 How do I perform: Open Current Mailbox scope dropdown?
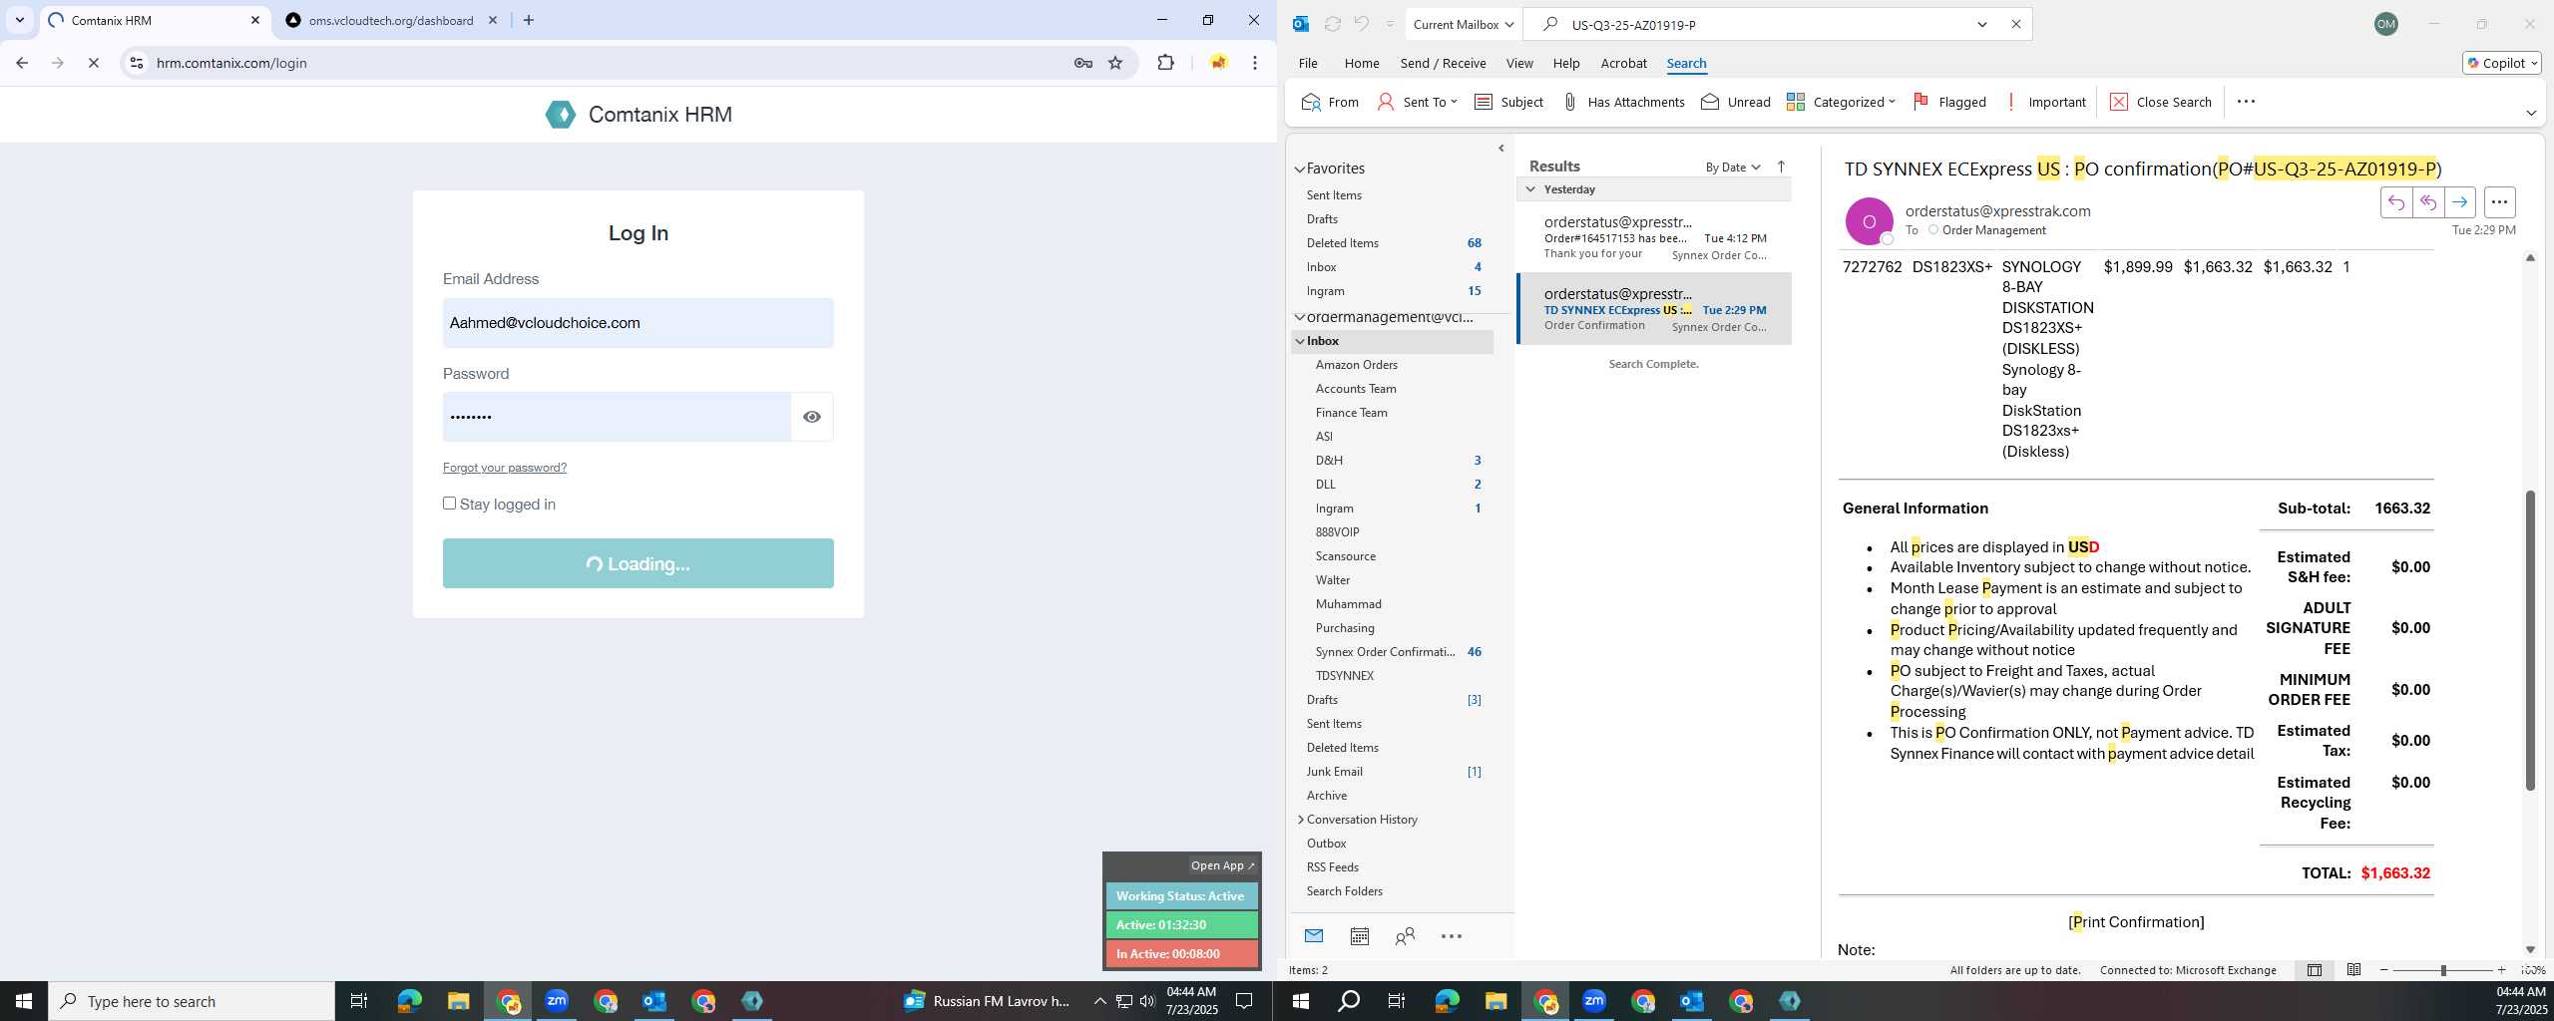coord(1463,24)
